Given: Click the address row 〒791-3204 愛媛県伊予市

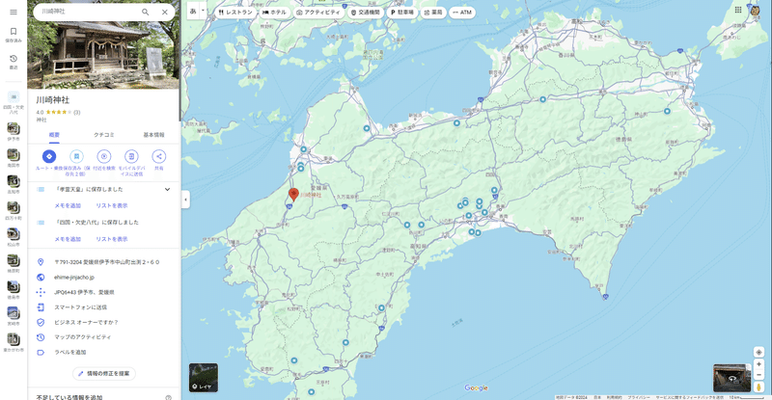Looking at the screenshot, I should coord(103,262).
